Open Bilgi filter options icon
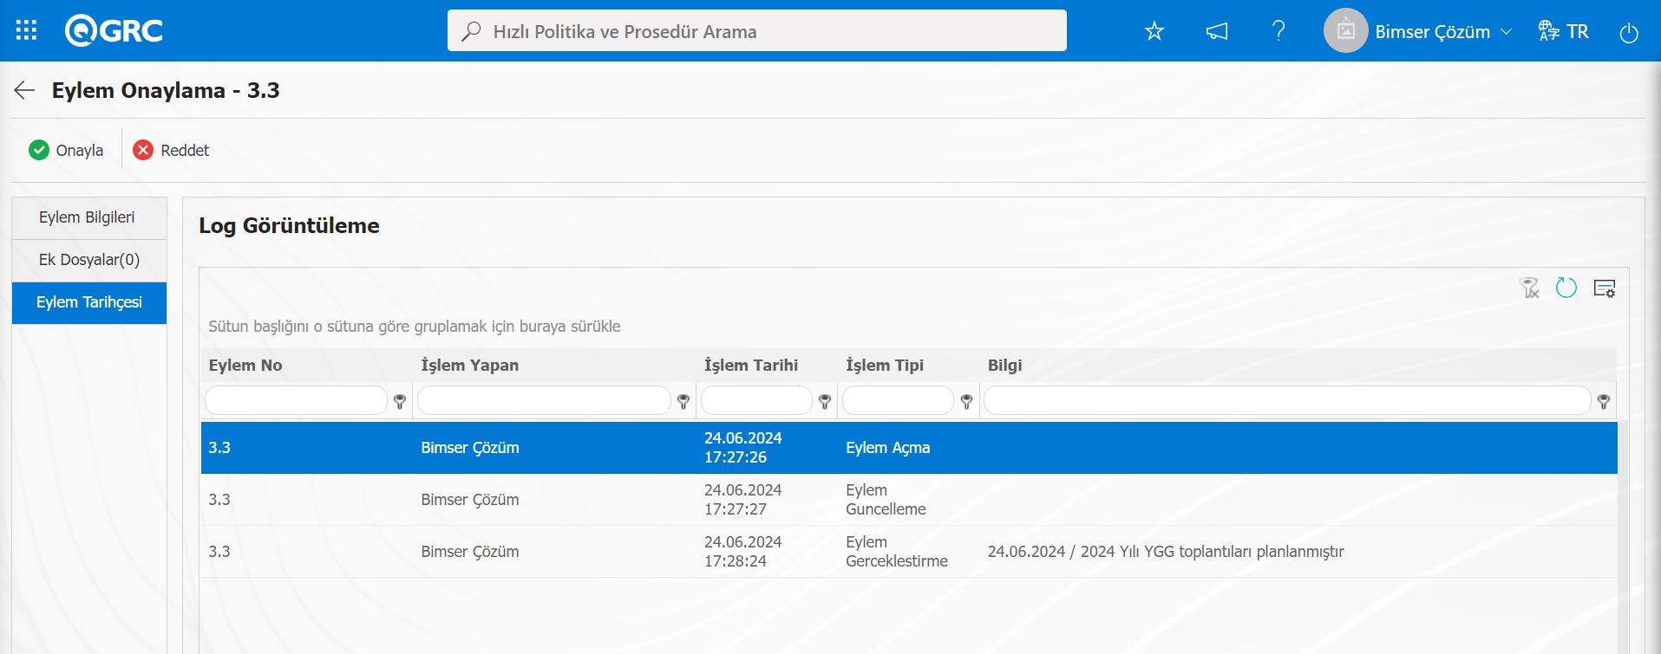Viewport: 1661px width, 654px height. point(1604,401)
